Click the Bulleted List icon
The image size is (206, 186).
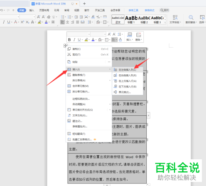pos(63,17)
